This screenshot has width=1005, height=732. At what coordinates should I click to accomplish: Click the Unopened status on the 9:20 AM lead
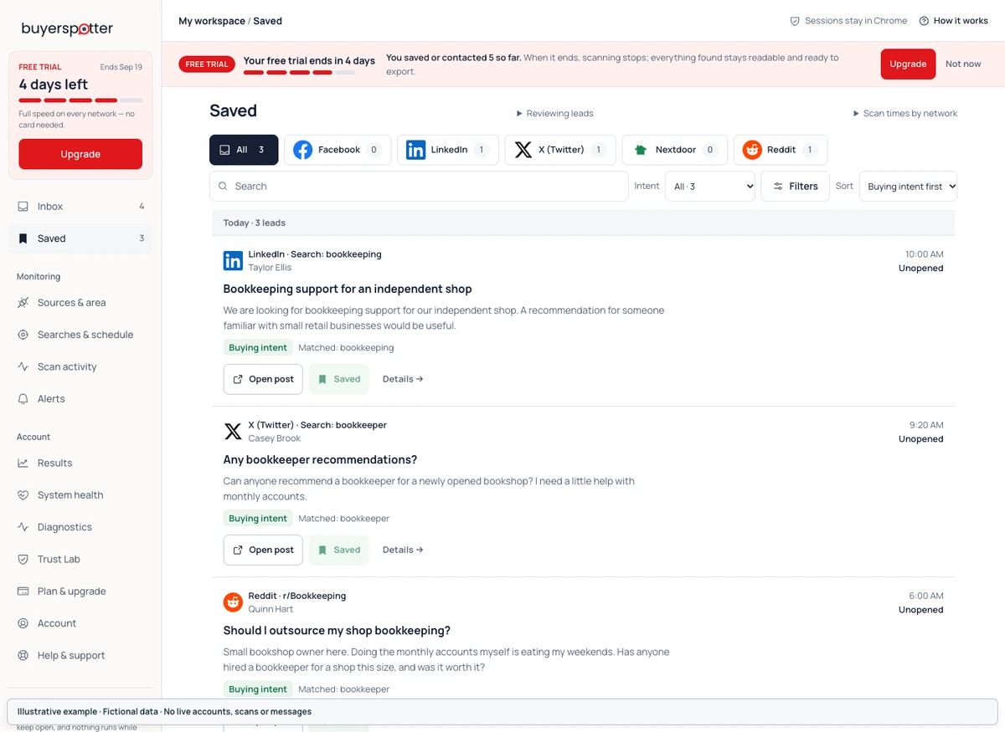click(x=920, y=439)
